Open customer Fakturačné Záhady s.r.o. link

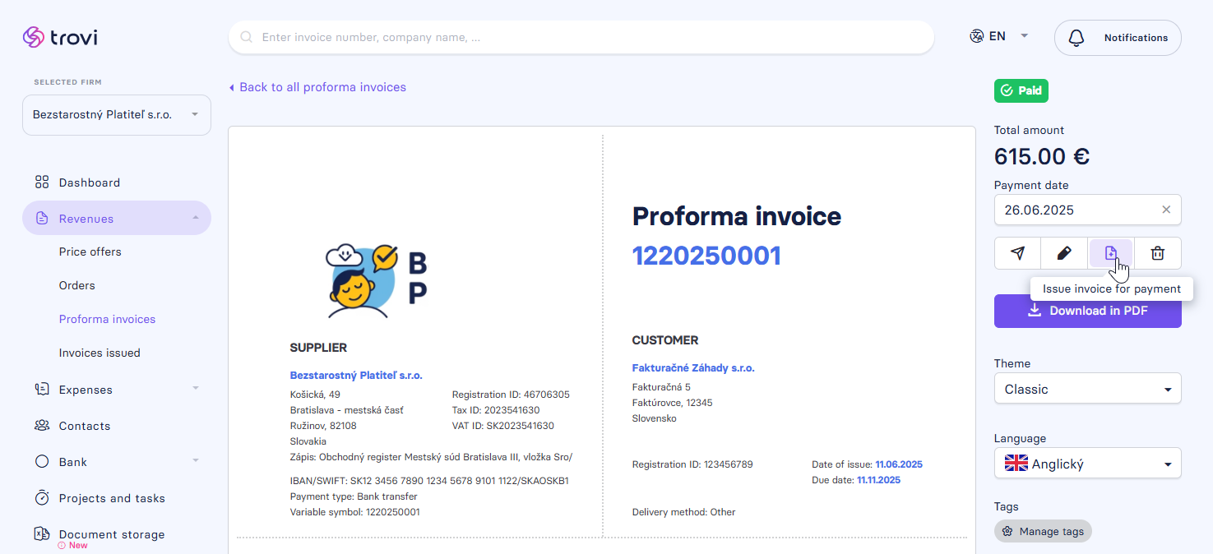(693, 367)
